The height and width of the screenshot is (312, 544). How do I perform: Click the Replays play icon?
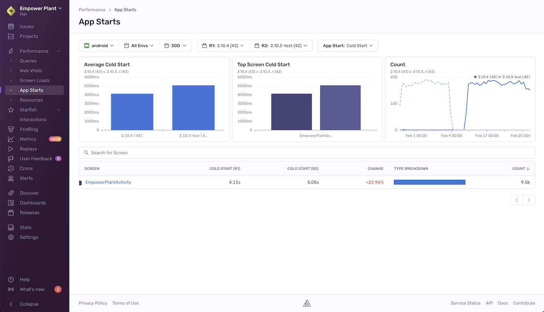coord(11,149)
